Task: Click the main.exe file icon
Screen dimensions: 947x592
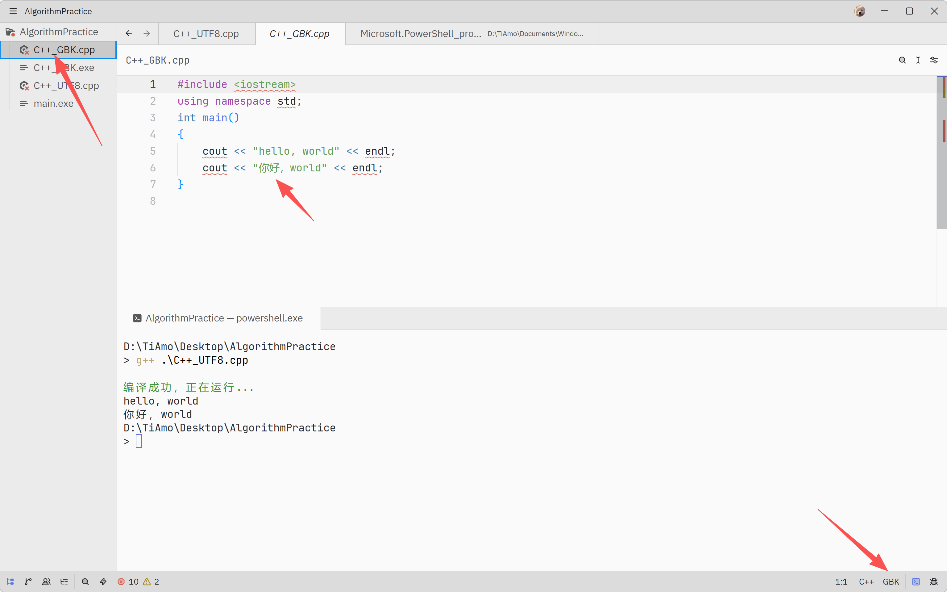Action: [x=24, y=103]
